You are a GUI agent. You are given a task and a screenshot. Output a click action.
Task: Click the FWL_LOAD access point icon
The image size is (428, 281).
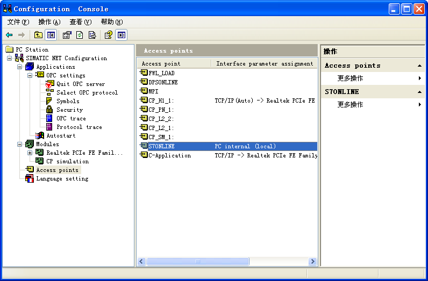pyautogui.click(x=144, y=73)
